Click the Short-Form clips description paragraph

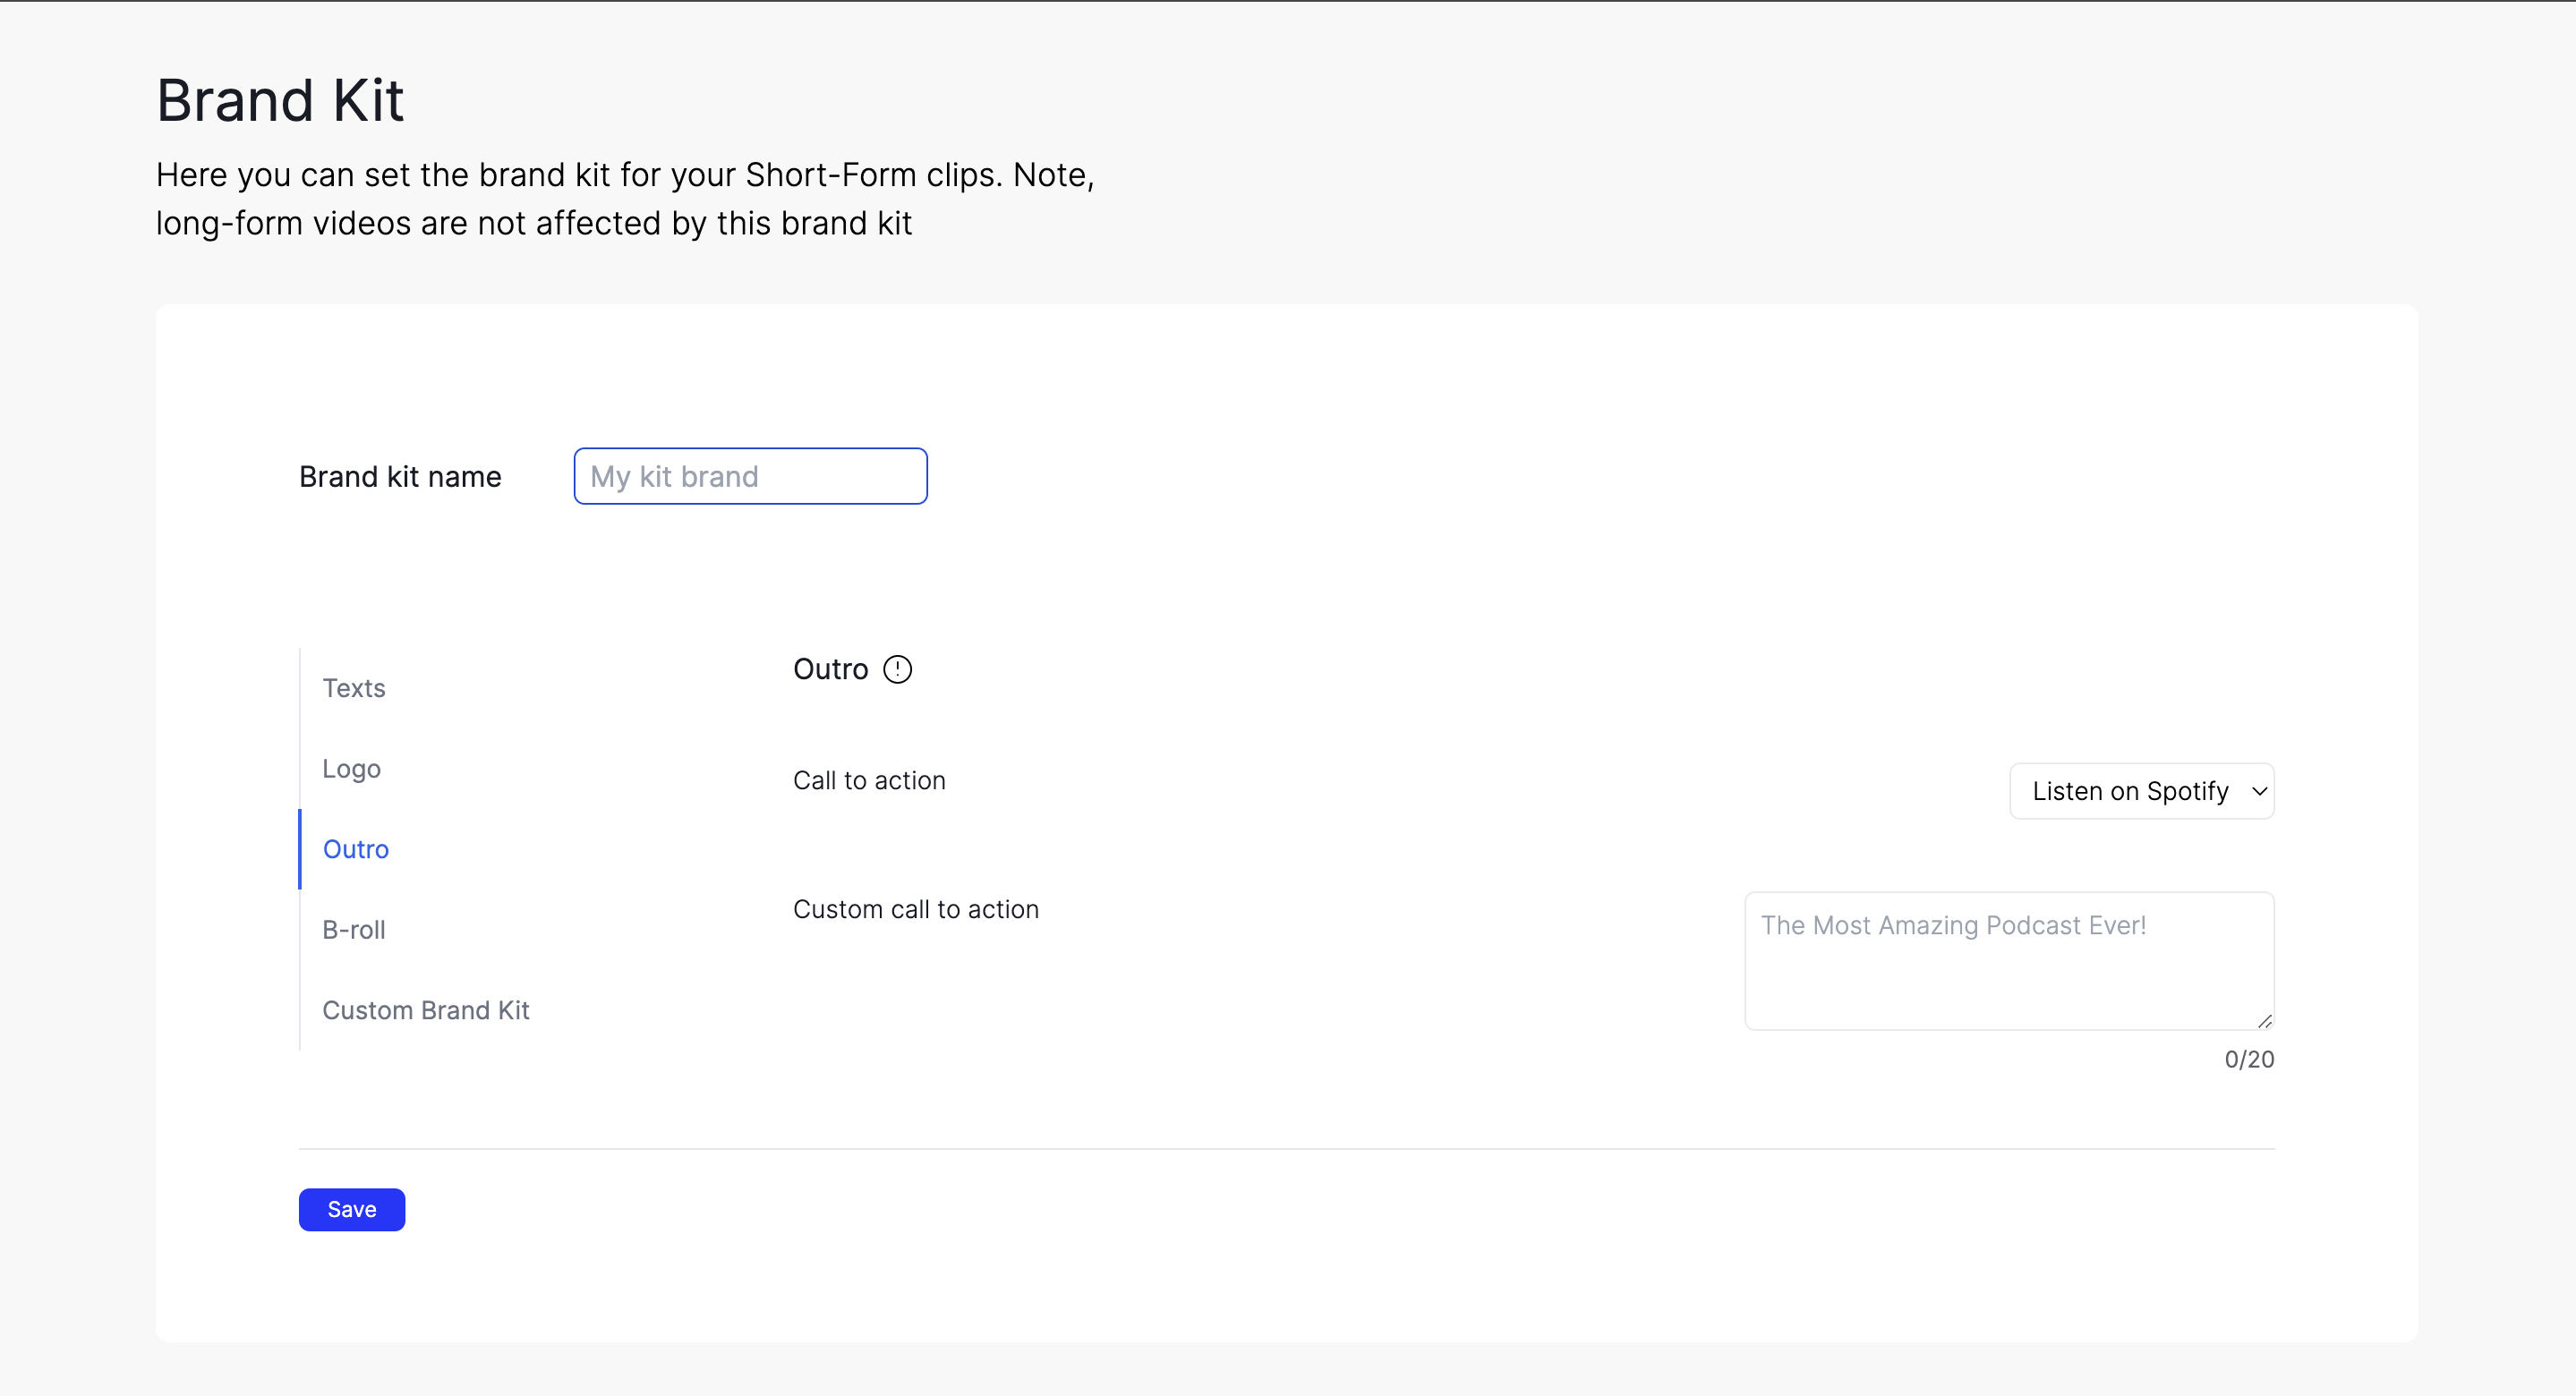click(625, 199)
